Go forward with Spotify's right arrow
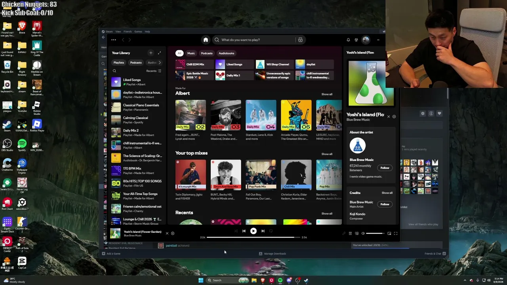The image size is (507, 285). pyautogui.click(x=130, y=40)
